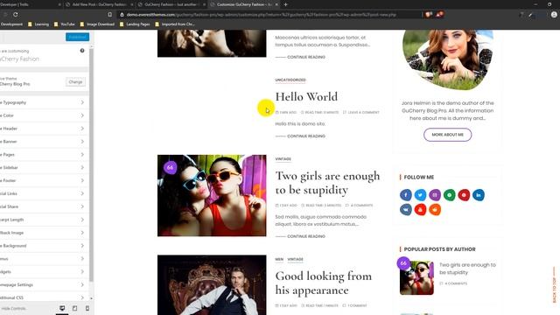Open the customizer help question-mark icon

(82, 51)
